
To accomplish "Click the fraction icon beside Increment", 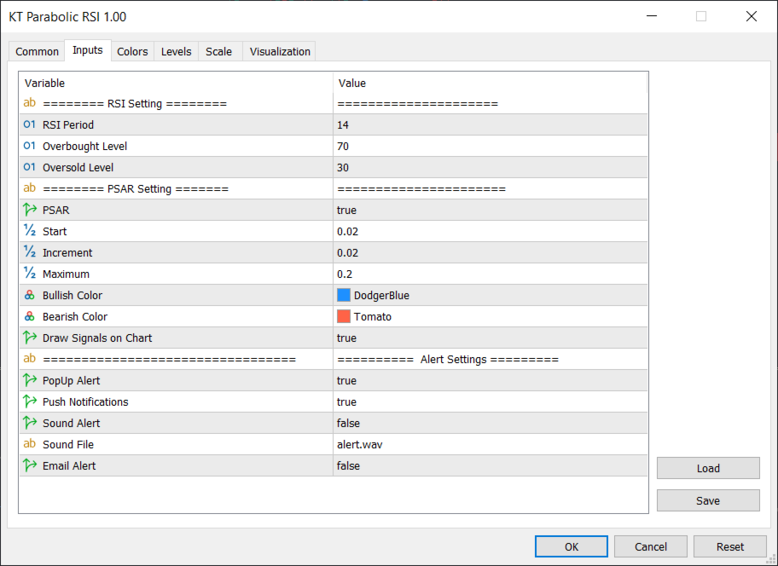I will click(x=30, y=252).
